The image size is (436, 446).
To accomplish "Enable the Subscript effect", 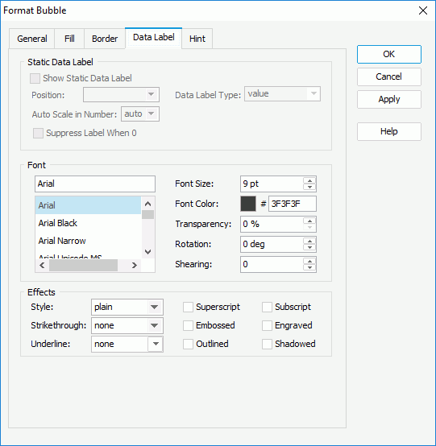I will click(x=267, y=308).
